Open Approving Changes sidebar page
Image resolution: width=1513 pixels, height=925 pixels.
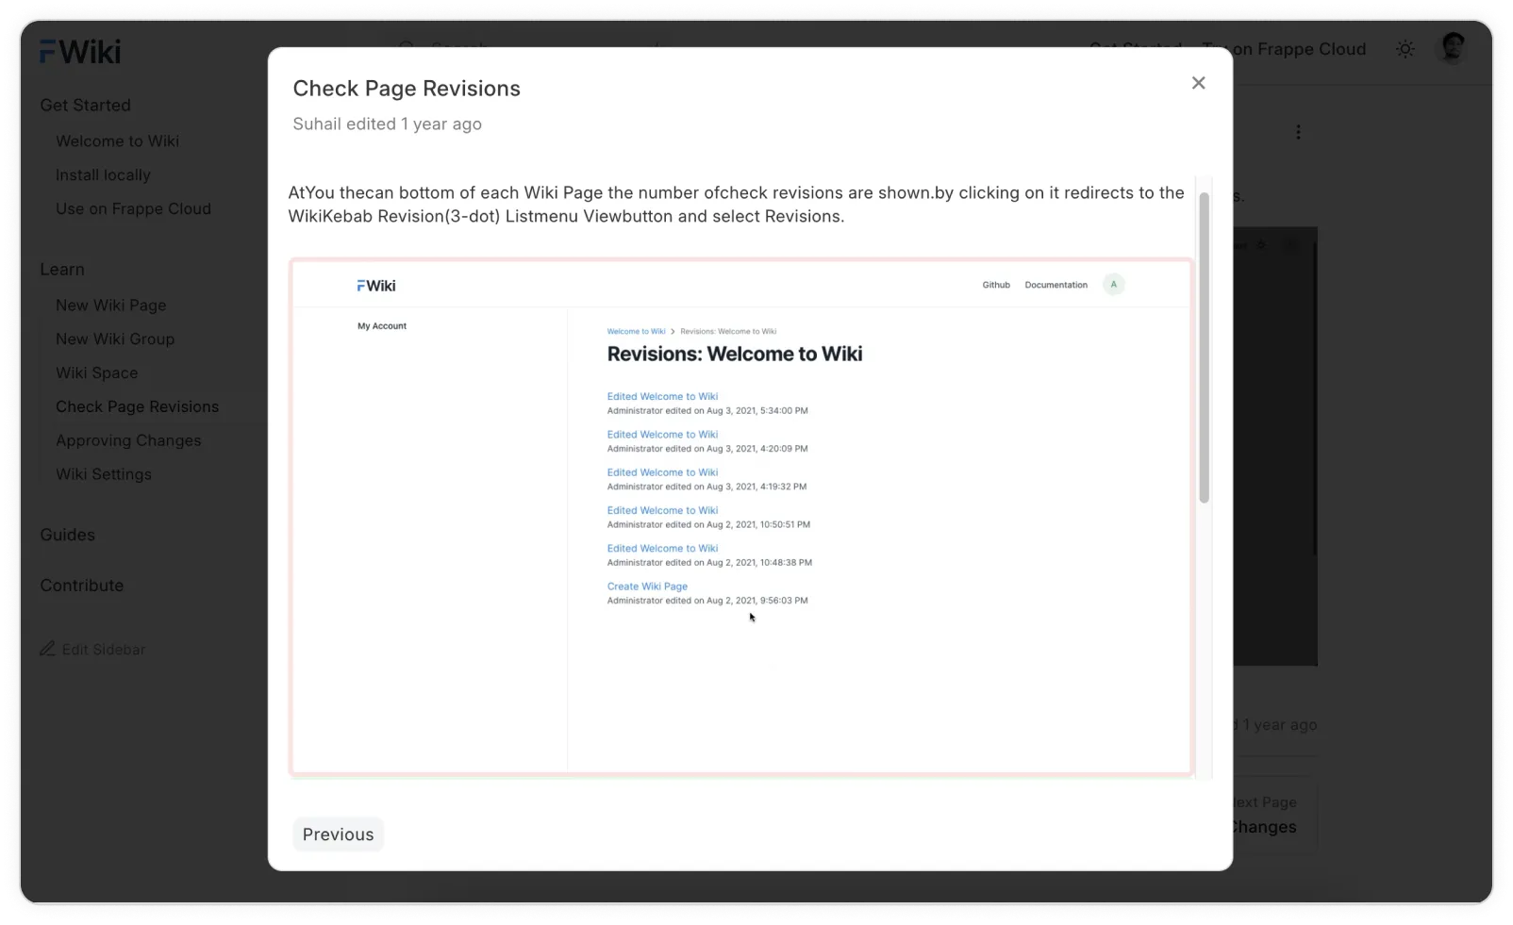click(x=128, y=440)
